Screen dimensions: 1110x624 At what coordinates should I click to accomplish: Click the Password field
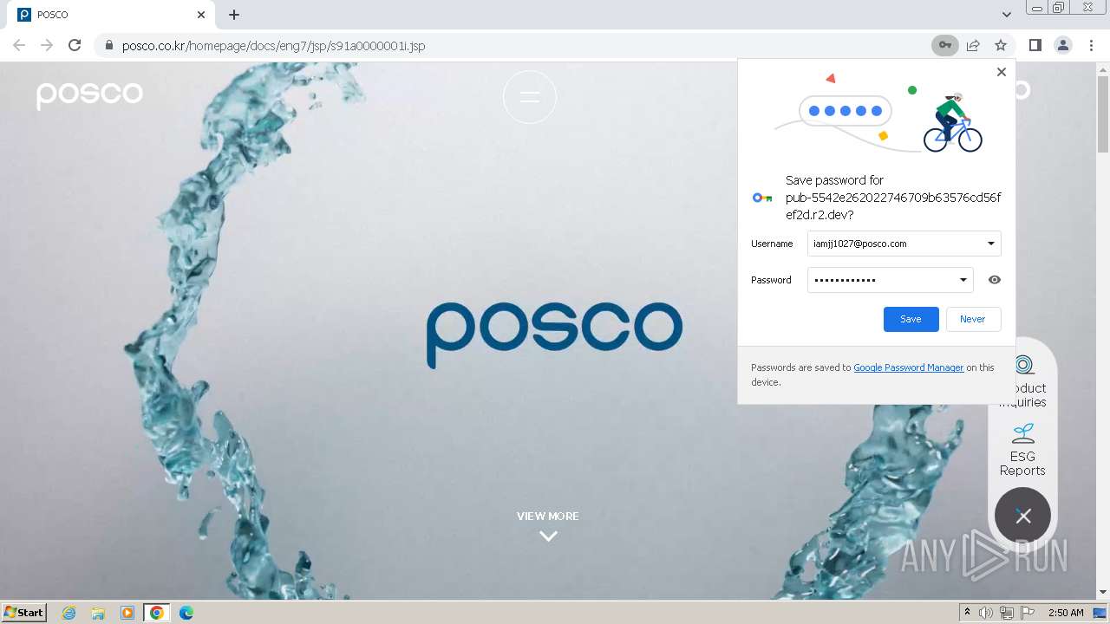click(890, 280)
